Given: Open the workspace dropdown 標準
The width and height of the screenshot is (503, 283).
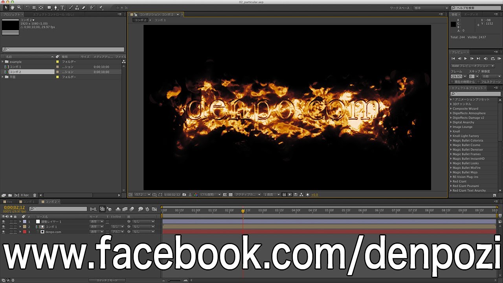Looking at the screenshot, I should coord(430,8).
